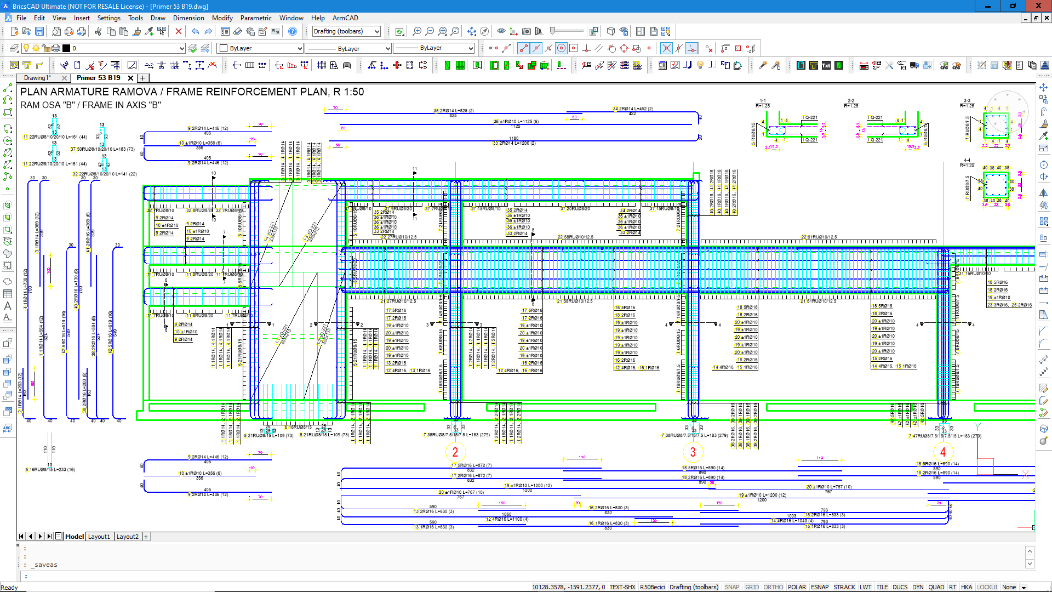1052x592 pixels.
Task: Click the Cut scissors icon
Action: click(98, 32)
